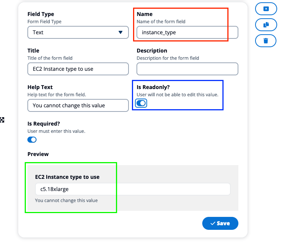Click the Field Type dropdown arrow

coord(121,32)
